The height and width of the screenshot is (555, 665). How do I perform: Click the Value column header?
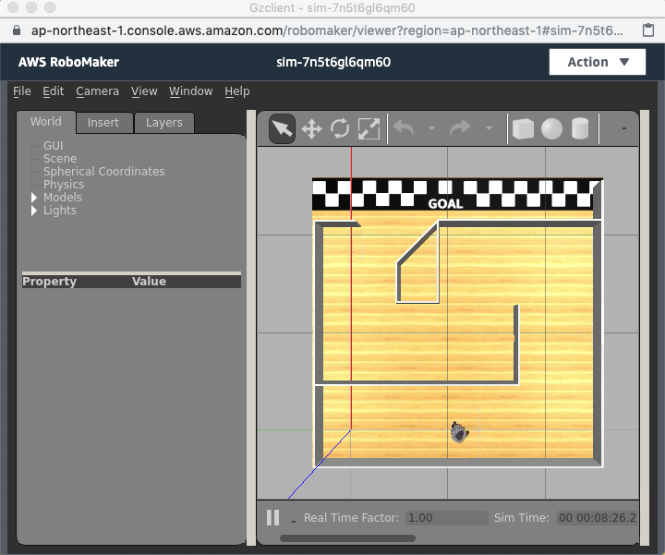(x=149, y=281)
